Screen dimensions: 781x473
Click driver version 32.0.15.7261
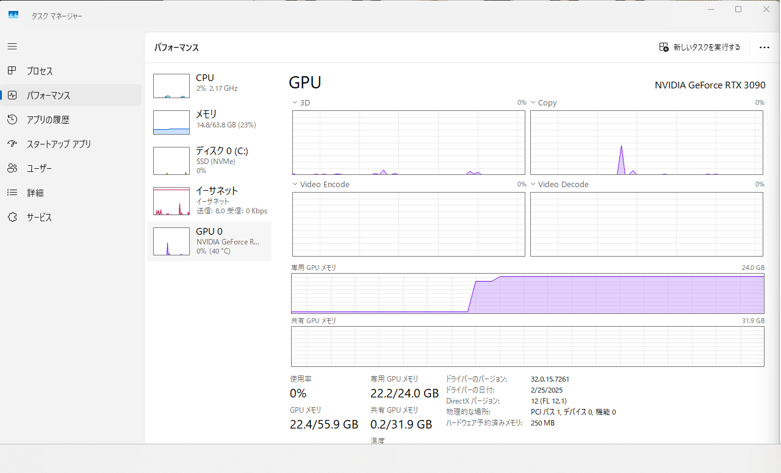click(x=550, y=379)
